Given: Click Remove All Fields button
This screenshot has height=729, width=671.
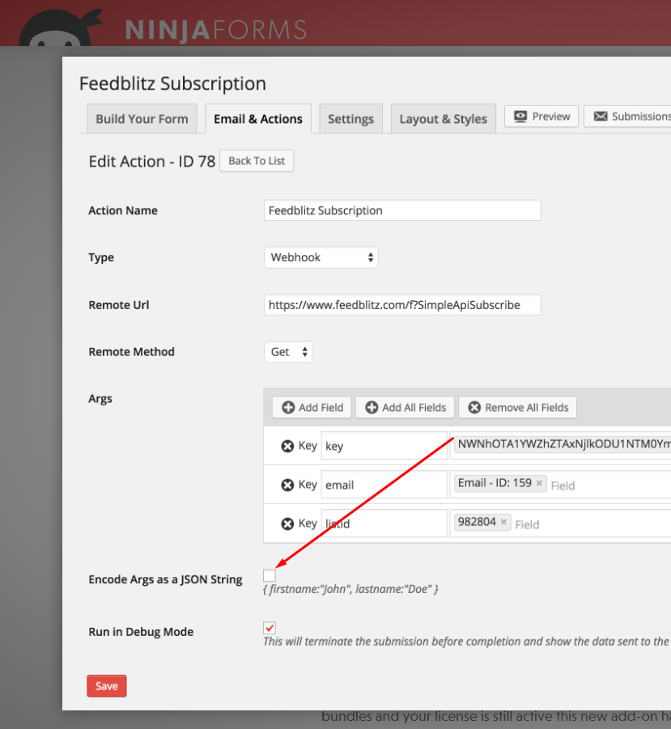Looking at the screenshot, I should pos(517,407).
